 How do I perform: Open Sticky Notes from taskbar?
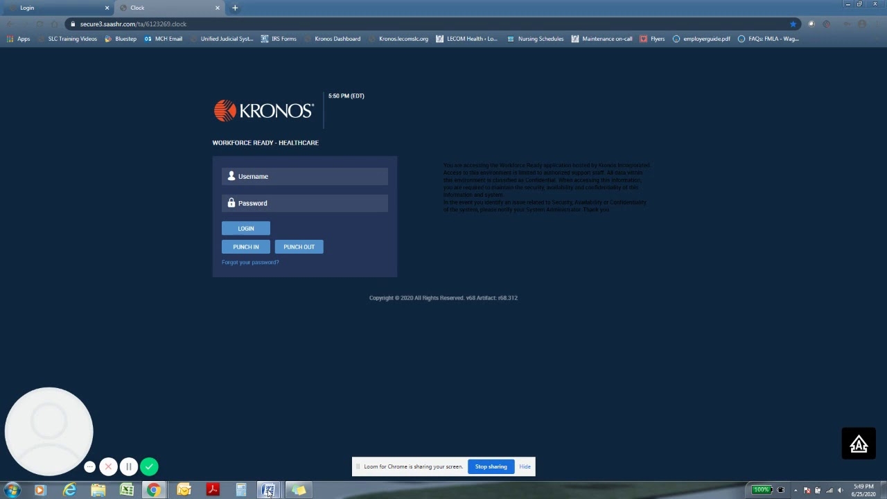click(x=299, y=490)
